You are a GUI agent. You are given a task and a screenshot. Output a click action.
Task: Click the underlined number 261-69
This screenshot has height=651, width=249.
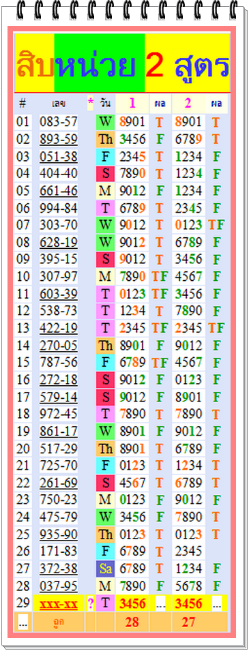pyautogui.click(x=59, y=483)
